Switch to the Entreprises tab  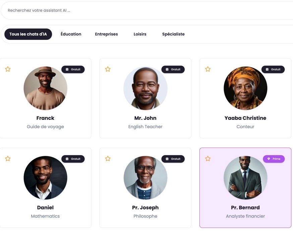coord(106,34)
